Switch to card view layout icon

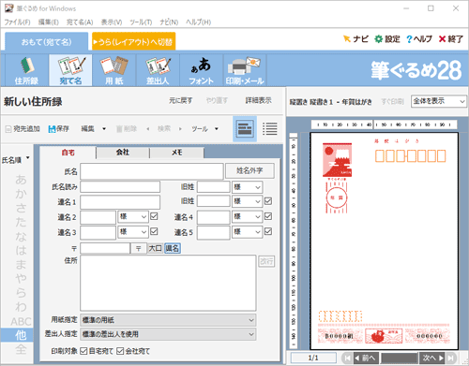click(x=245, y=129)
